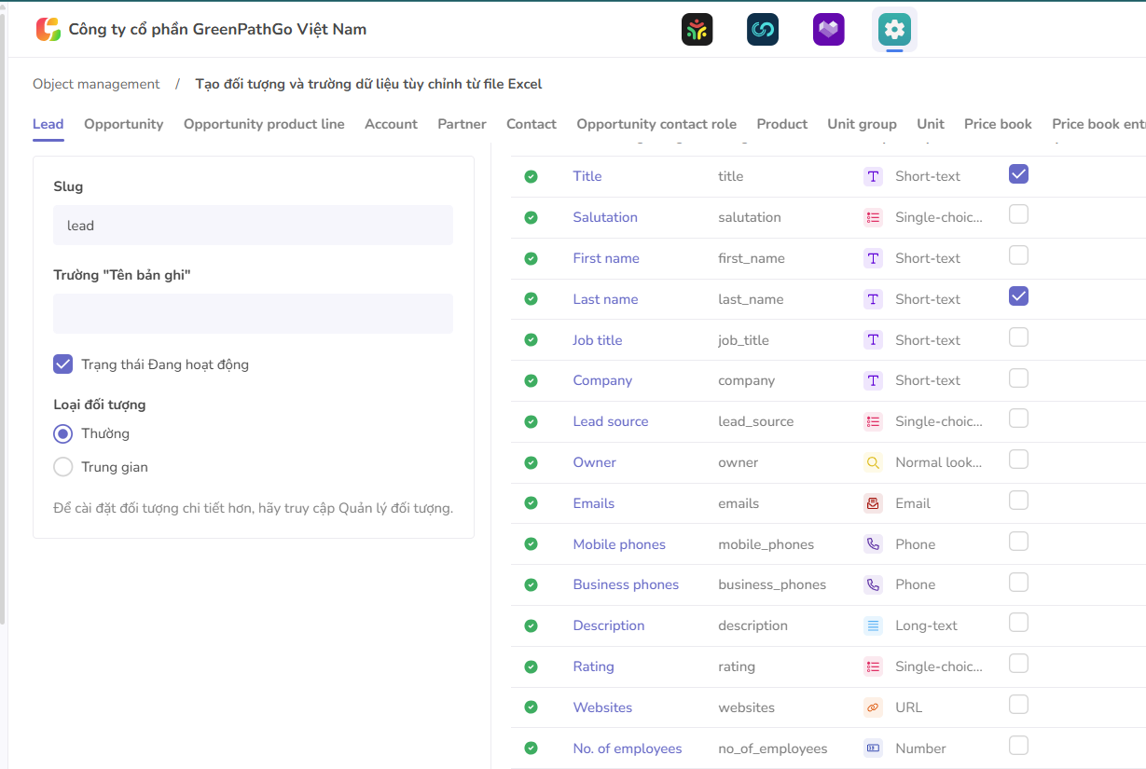The width and height of the screenshot is (1146, 769).
Task: Open the gear settings app icon
Action: [x=894, y=30]
